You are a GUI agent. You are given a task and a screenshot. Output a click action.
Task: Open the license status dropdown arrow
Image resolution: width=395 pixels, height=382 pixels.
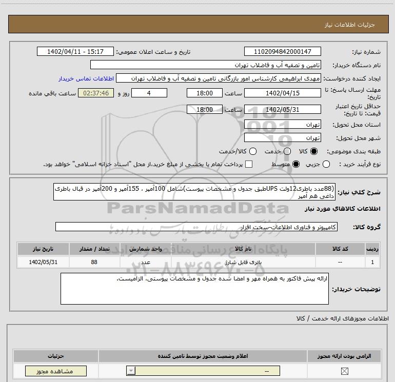131,371
